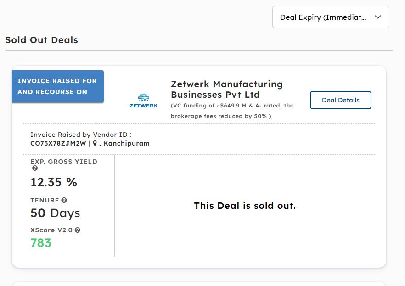This screenshot has height=286, width=405.
Task: Click the XScore V2.0 label
Action: [x=51, y=230]
